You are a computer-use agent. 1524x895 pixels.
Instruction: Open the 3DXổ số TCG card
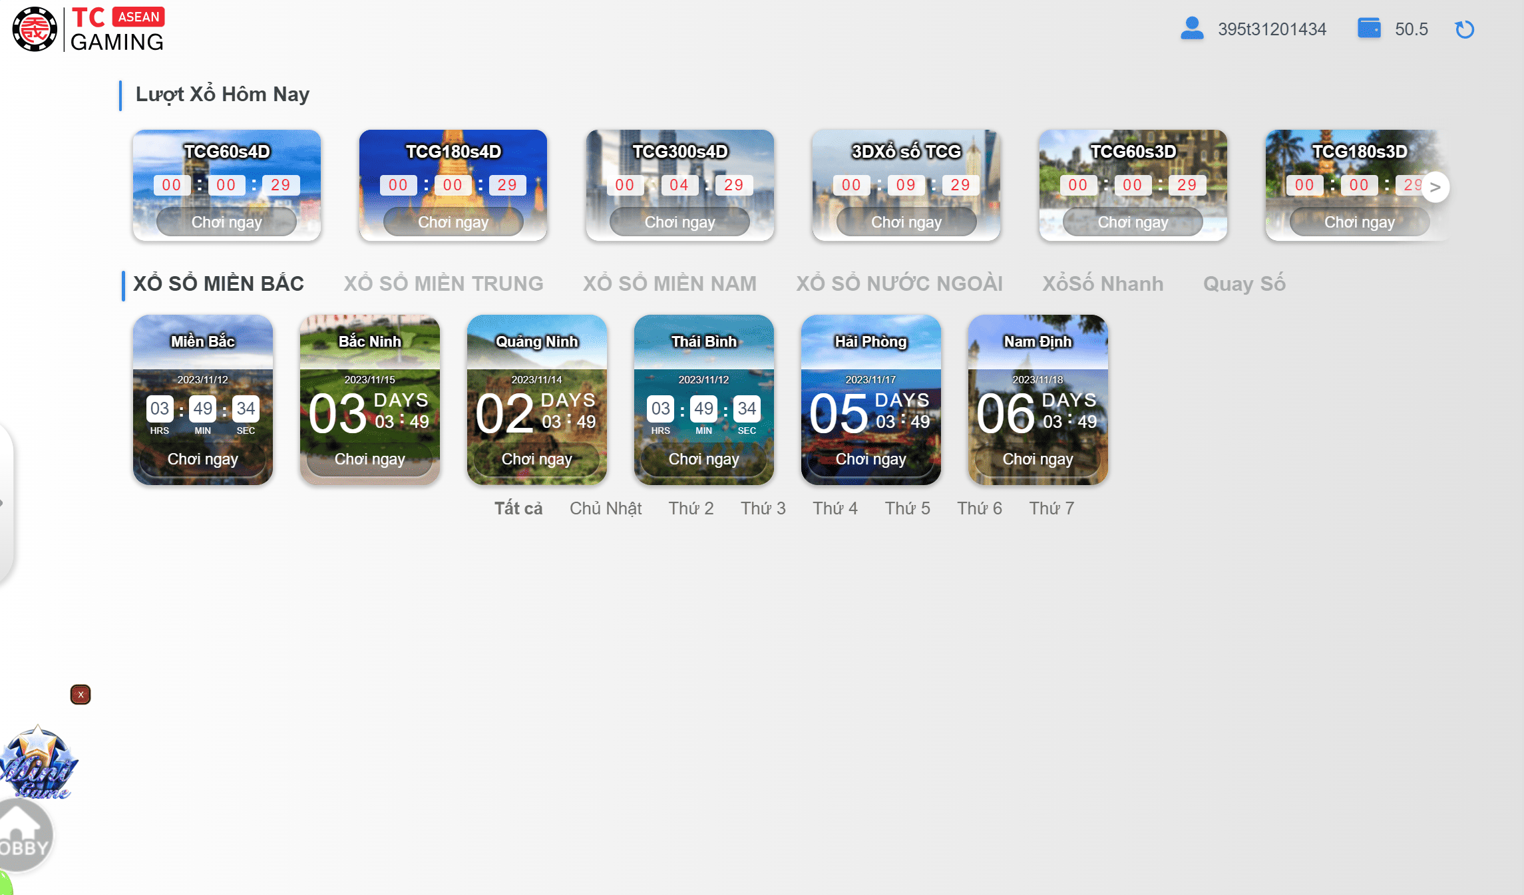tap(906, 185)
